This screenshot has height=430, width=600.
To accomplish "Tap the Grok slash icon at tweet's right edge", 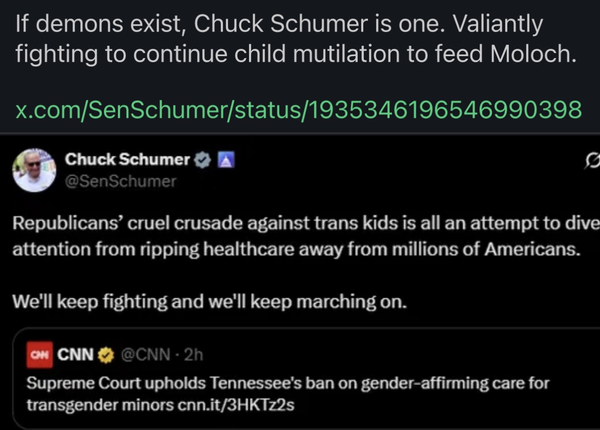I will click(x=593, y=161).
